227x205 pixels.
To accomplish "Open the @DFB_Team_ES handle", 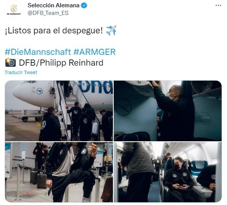I will [48, 13].
